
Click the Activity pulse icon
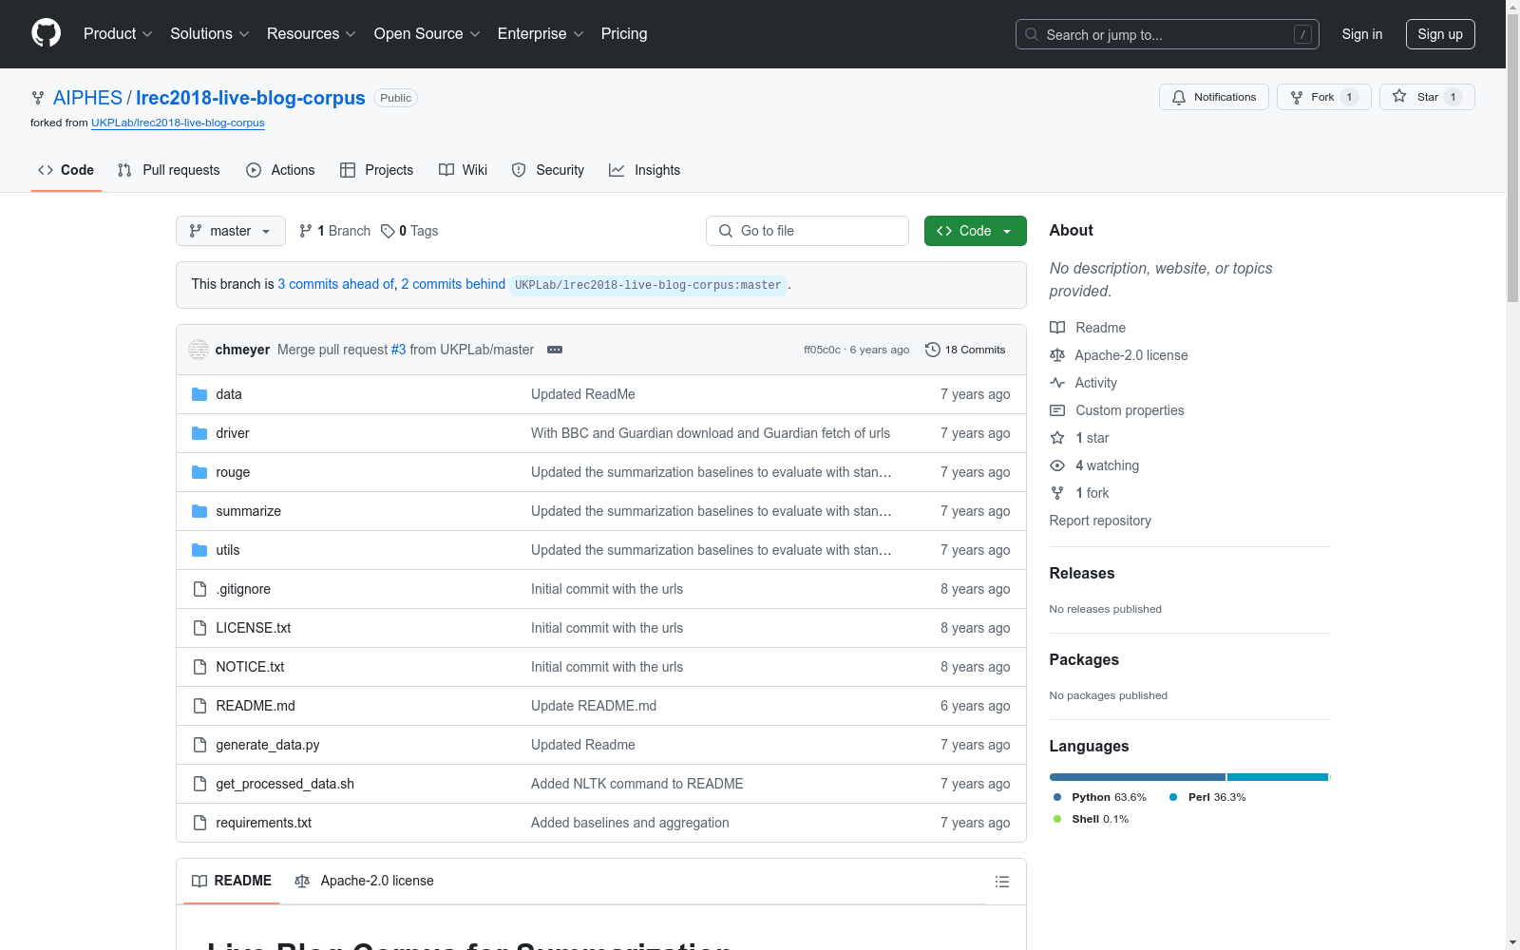click(x=1057, y=383)
